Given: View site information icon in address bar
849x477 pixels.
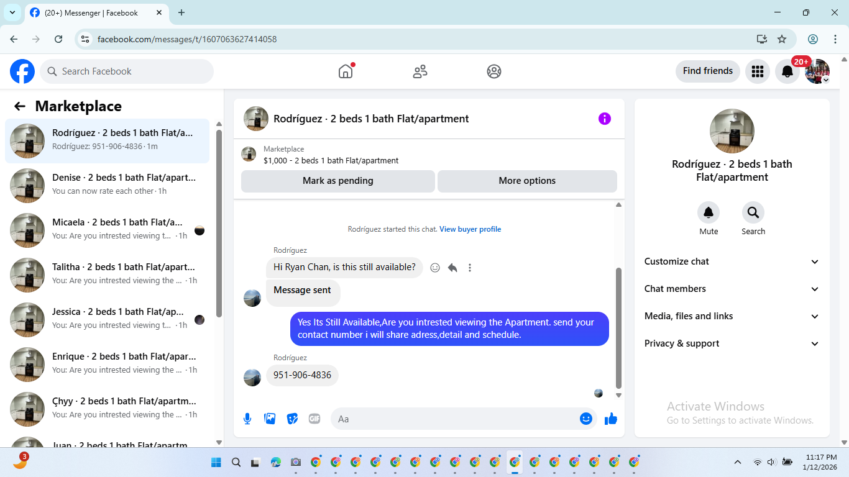Looking at the screenshot, I should [85, 39].
